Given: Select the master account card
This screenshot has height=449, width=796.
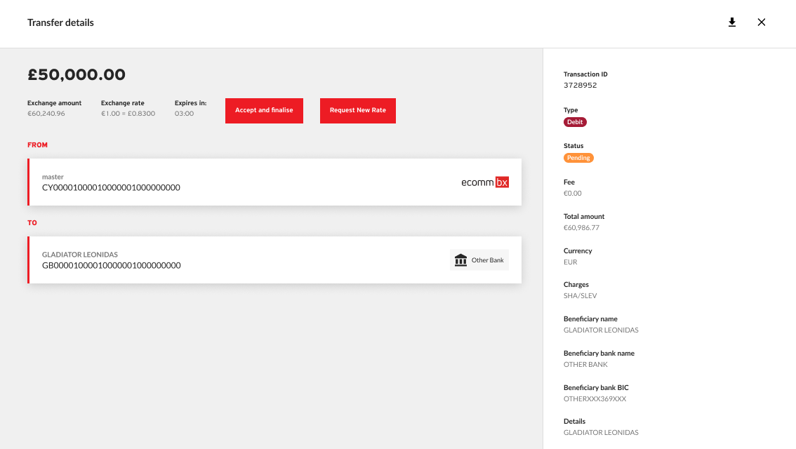Looking at the screenshot, I should 274,182.
